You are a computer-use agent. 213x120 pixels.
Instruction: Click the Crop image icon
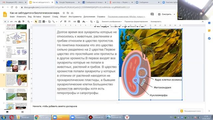(91, 22)
